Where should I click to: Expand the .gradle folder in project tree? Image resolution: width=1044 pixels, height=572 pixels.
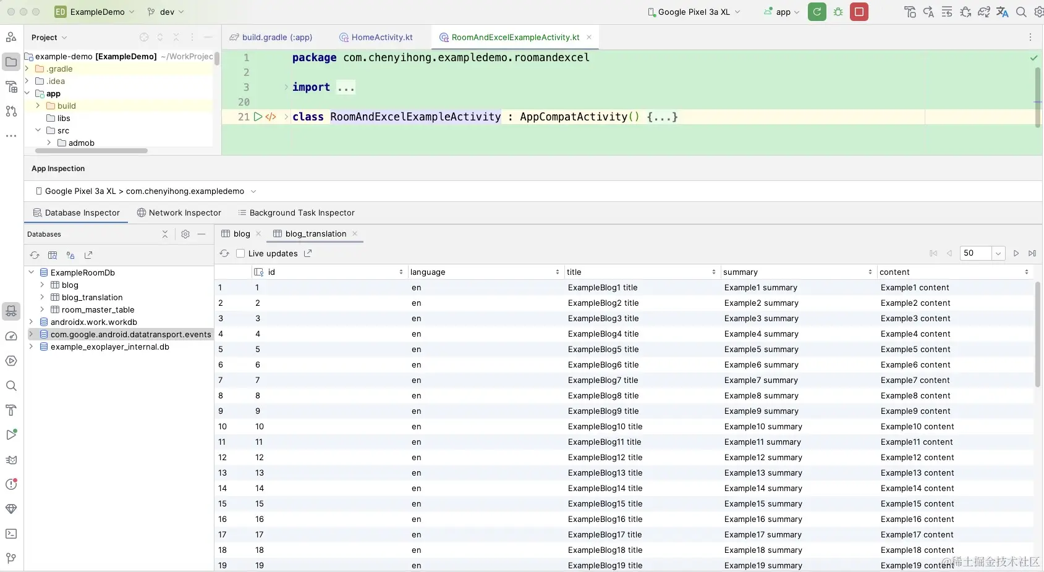[x=27, y=69]
